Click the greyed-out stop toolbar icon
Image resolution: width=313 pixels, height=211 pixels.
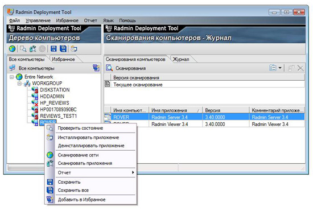[42, 49]
